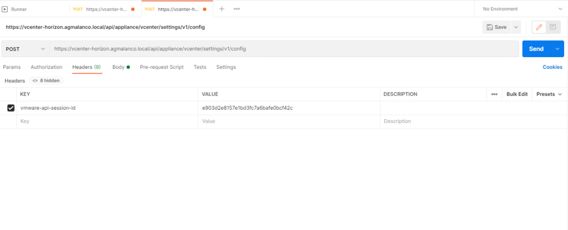The width and height of the screenshot is (568, 230).
Task: Click the request URL input field
Action: coord(283,49)
